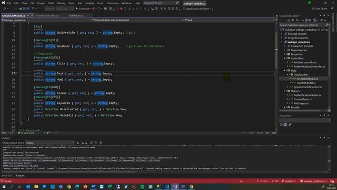The width and height of the screenshot is (337, 190).
Task: Select TextHelper.cs in Solution Explorer tree
Action: 301,103
